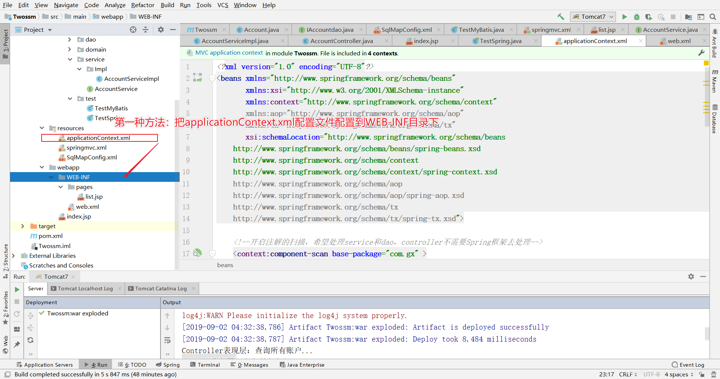Toggle the Maven side panel
Image resolution: width=720 pixels, height=379 pixels.
[715, 80]
